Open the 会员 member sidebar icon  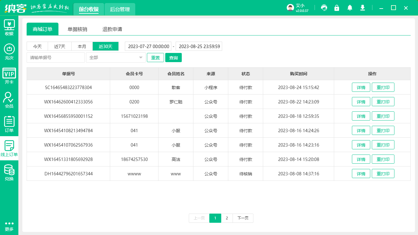coord(9,100)
